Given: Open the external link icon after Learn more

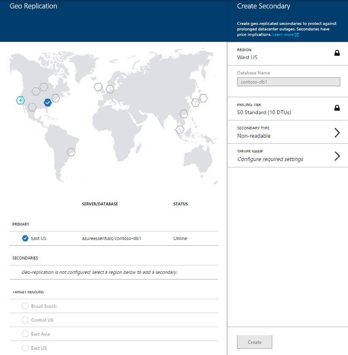Looking at the screenshot, I should click(297, 35).
